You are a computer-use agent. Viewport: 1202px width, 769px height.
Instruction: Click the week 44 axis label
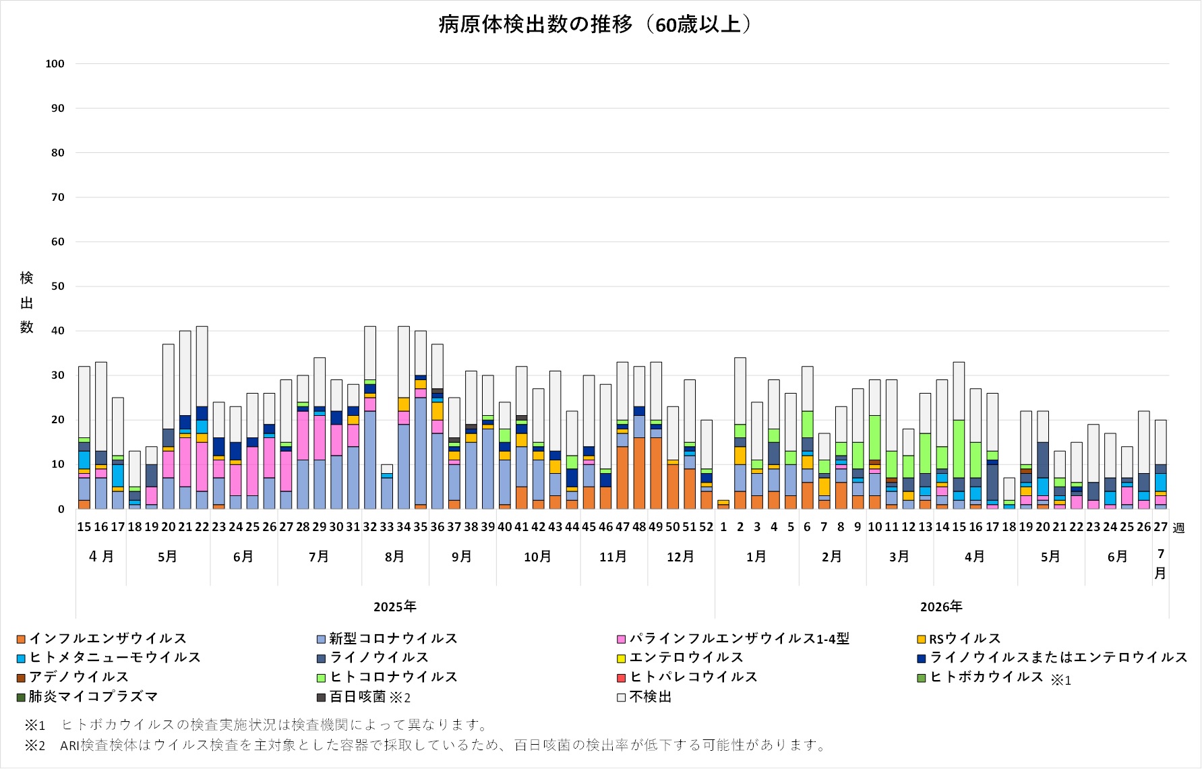click(572, 527)
